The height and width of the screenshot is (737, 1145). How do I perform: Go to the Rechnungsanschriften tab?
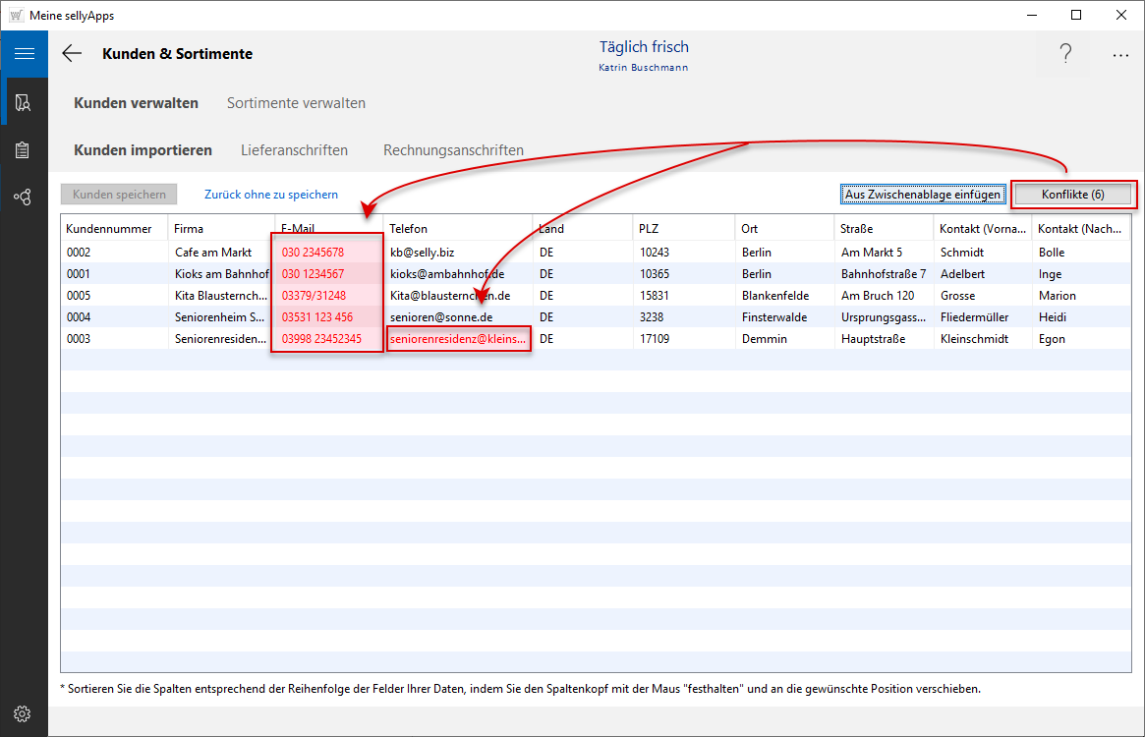[453, 150]
